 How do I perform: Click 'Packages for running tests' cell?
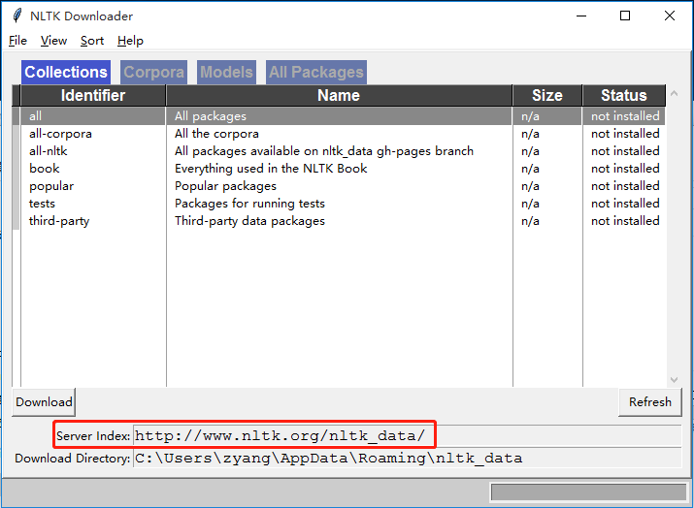pos(249,204)
